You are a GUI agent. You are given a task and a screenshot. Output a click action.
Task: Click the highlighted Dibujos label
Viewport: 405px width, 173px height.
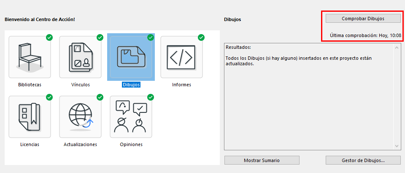(131, 85)
